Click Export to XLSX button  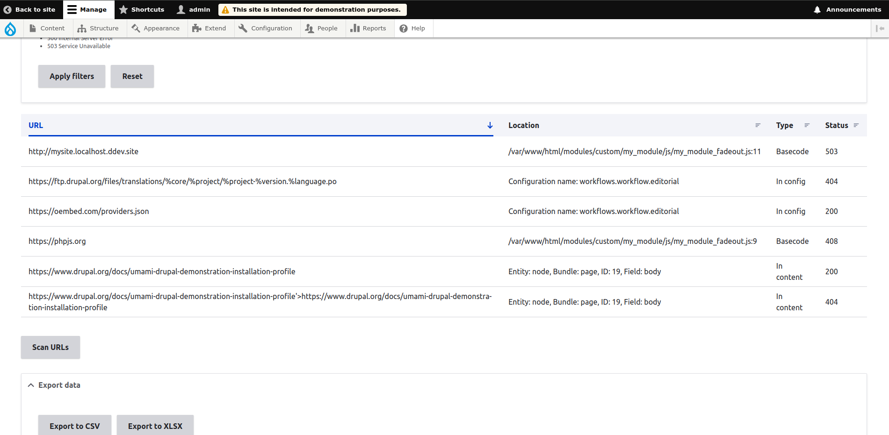155,426
